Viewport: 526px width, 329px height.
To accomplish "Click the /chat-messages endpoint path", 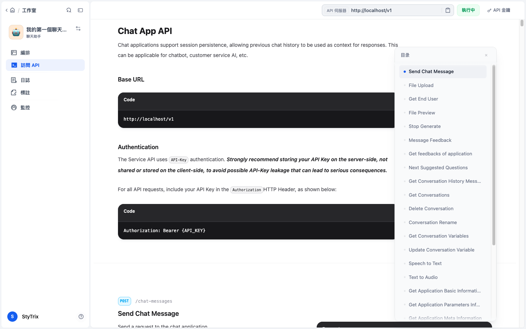I will pos(154,301).
